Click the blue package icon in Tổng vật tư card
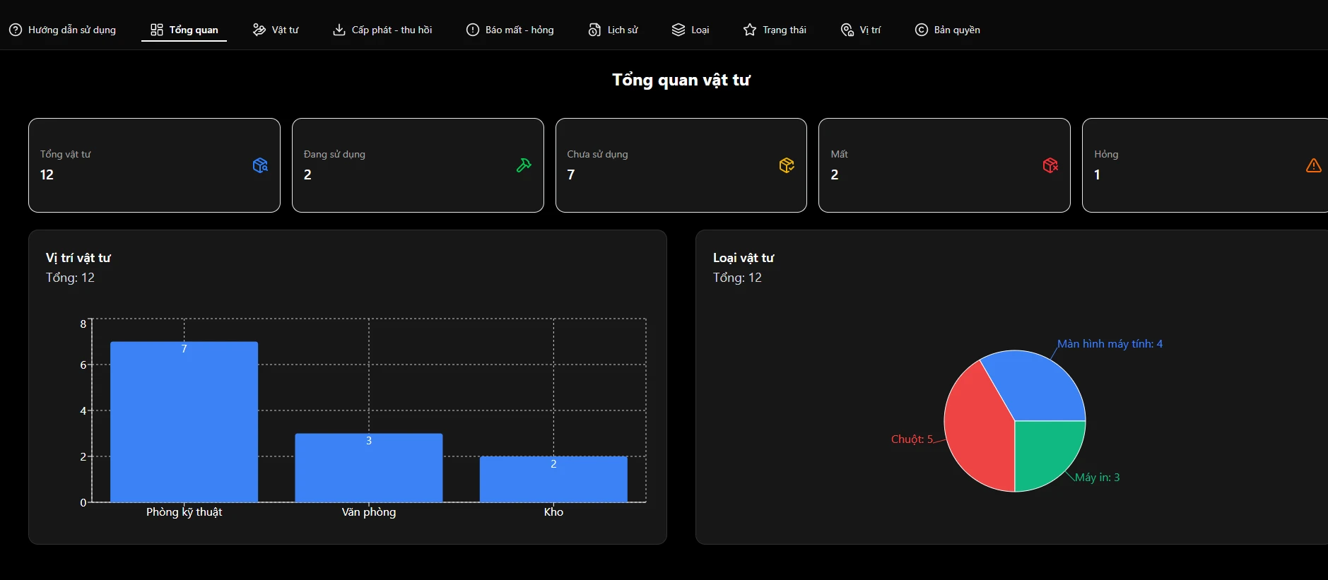This screenshot has width=1328, height=580. (260, 165)
